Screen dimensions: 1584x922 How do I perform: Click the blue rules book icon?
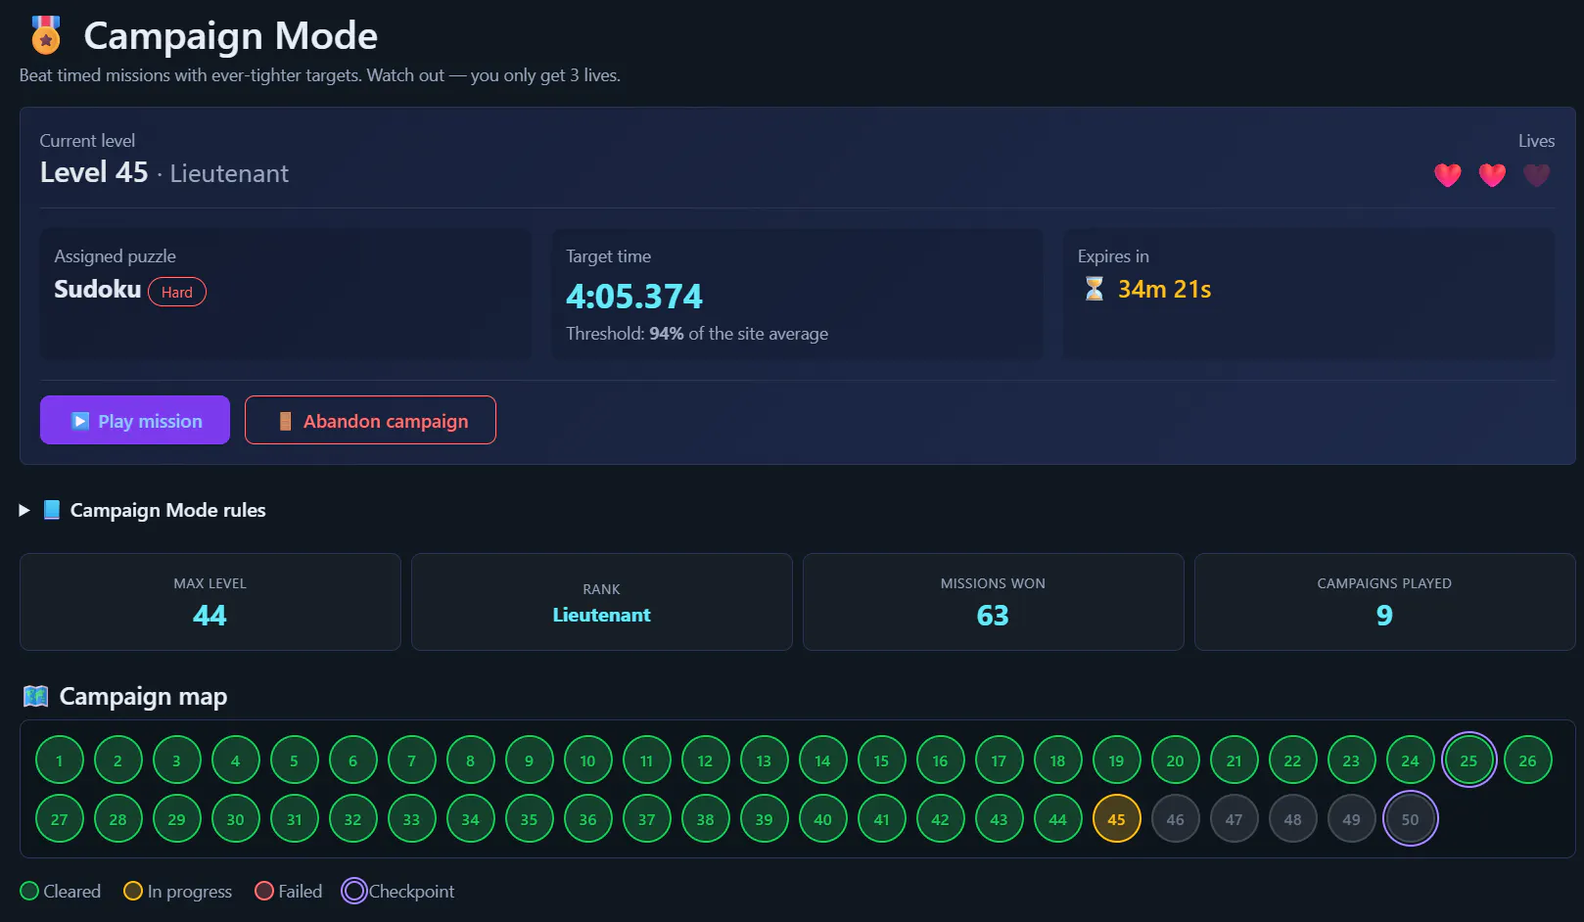pos(52,510)
